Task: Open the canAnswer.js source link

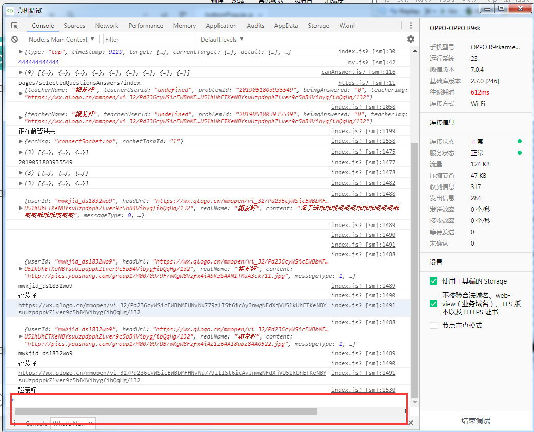Action: tap(358, 72)
